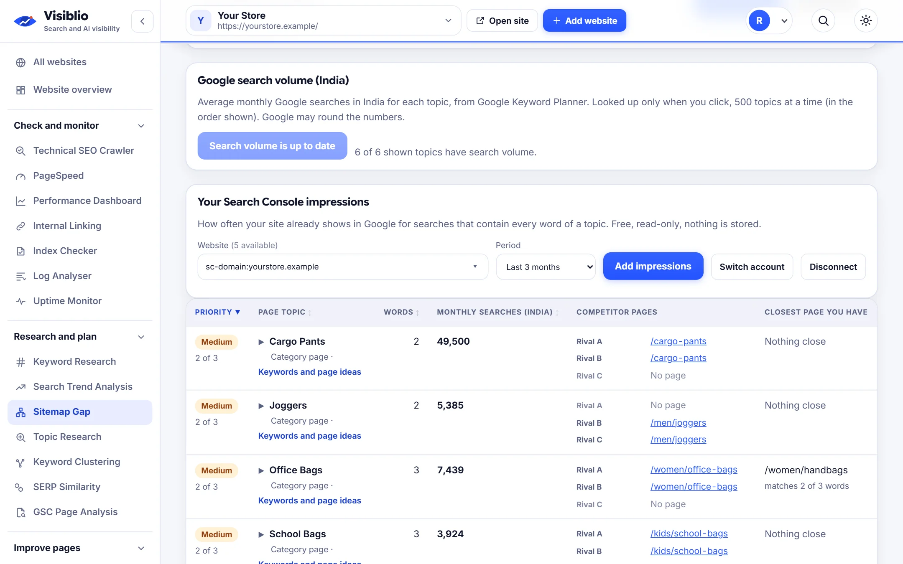The height and width of the screenshot is (564, 903).
Task: Expand the account menu chevron beside avatar
Action: [784, 21]
